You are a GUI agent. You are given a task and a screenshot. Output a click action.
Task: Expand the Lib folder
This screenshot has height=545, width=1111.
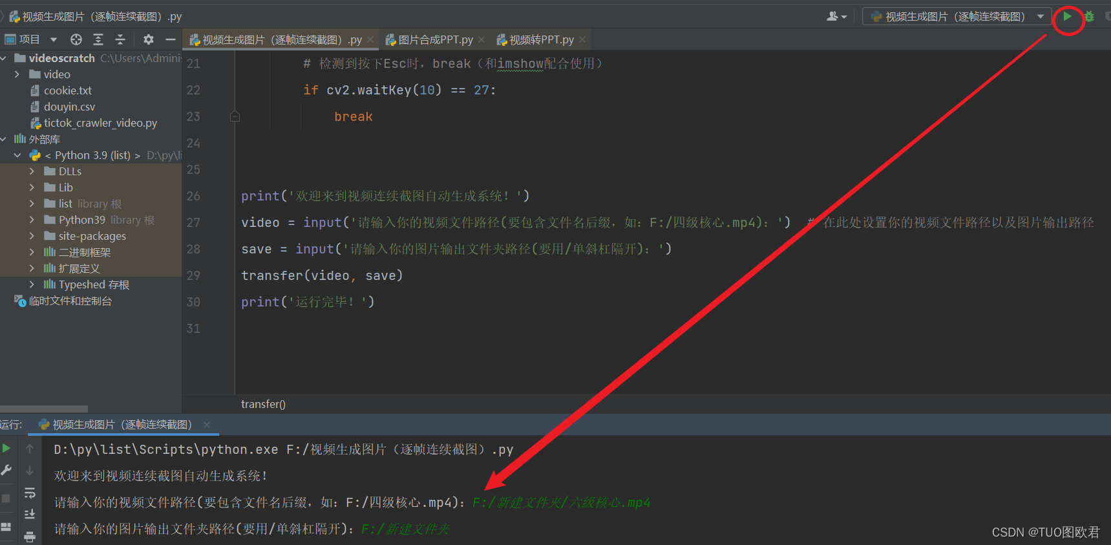32,187
